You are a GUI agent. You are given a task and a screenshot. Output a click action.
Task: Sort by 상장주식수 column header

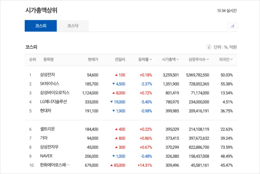coord(199,60)
